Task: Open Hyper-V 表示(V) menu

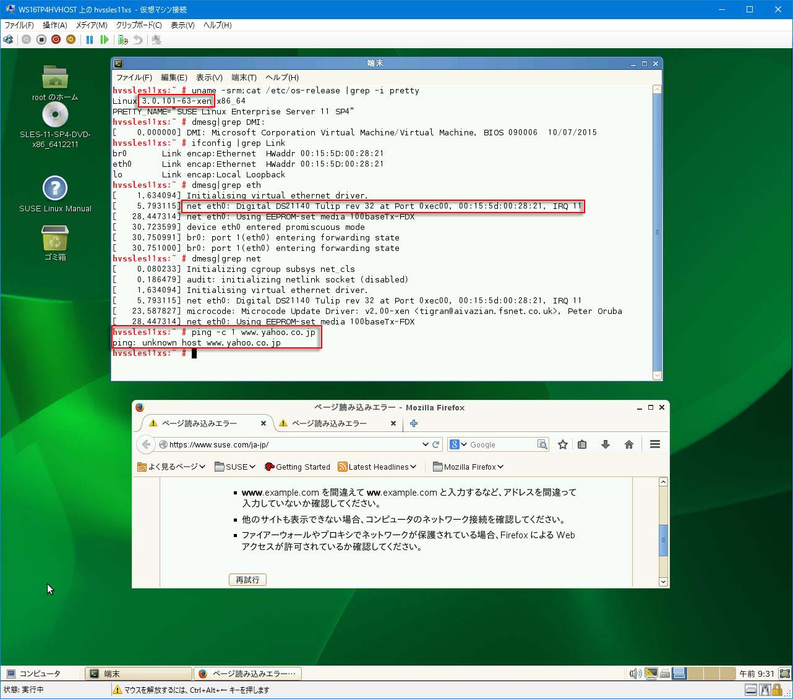Action: coord(182,25)
